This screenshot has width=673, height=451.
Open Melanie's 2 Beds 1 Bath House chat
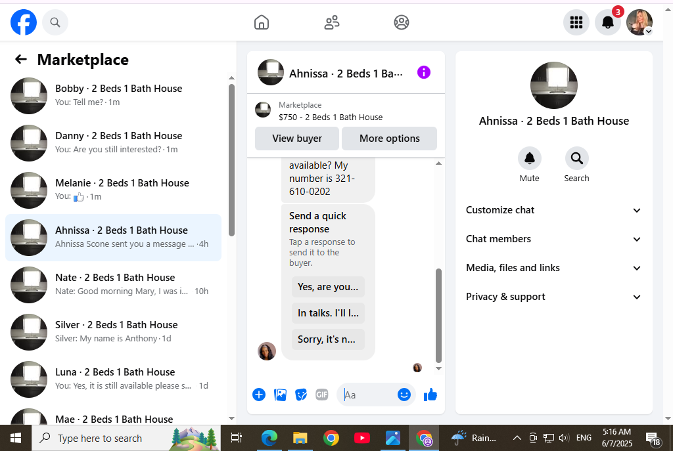tap(113, 190)
